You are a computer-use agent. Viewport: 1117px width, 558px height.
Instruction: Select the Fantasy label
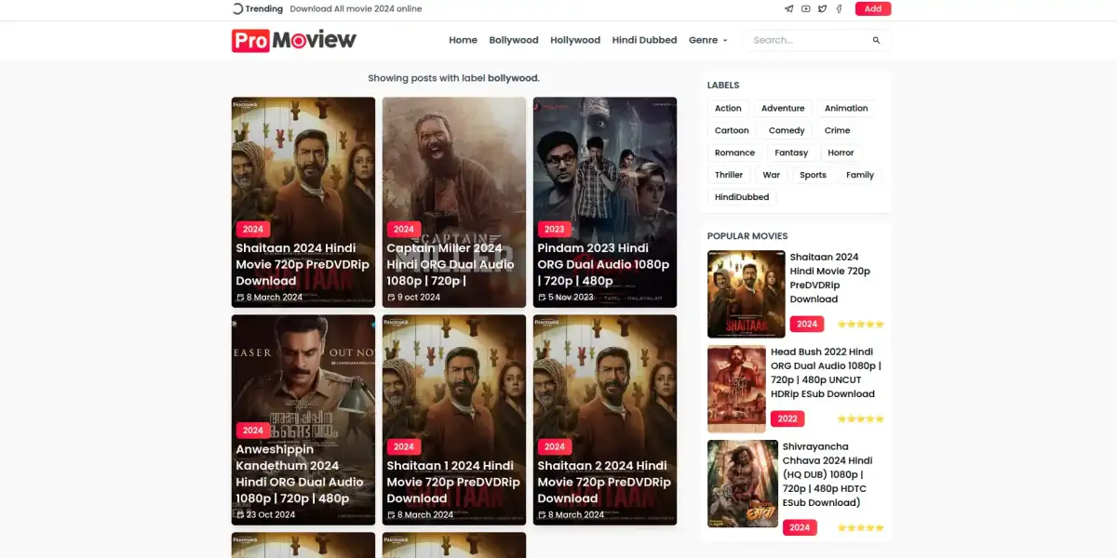coord(791,153)
